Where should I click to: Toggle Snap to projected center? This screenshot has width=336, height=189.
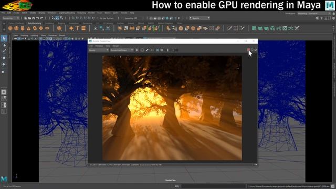86,18
